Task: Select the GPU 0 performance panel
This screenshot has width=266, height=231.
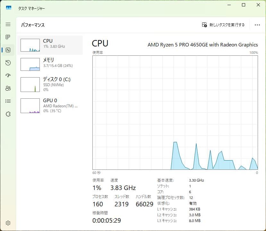Action: pos(50,106)
